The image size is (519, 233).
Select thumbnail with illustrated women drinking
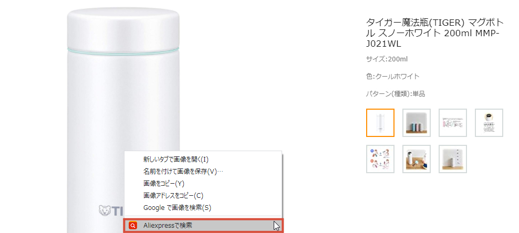point(380,158)
